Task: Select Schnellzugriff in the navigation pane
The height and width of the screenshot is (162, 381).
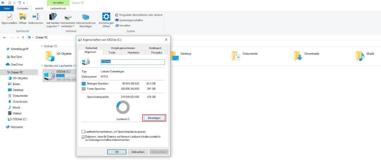Action: point(19,49)
